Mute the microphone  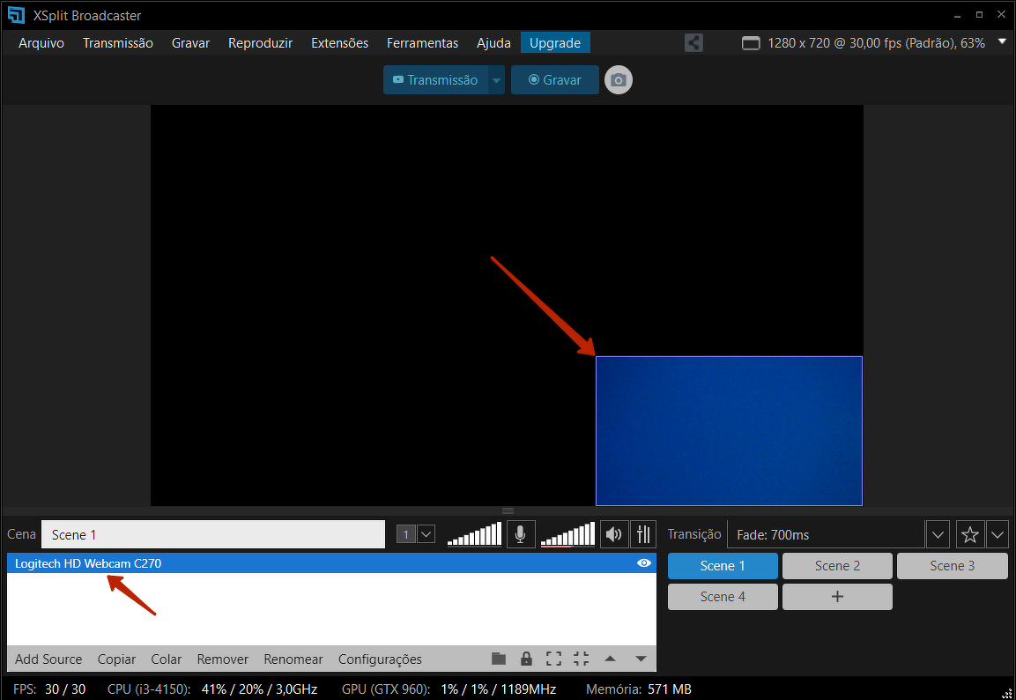point(521,534)
